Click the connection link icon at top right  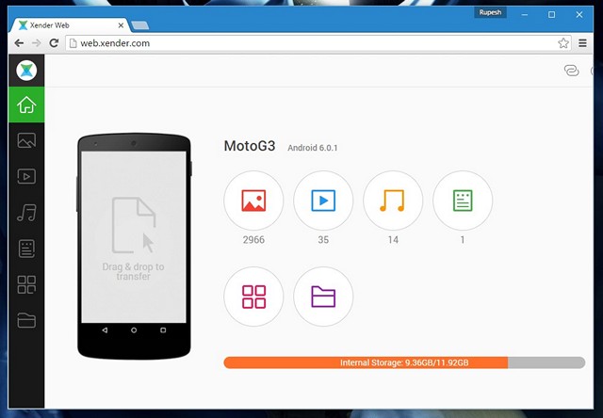click(571, 71)
